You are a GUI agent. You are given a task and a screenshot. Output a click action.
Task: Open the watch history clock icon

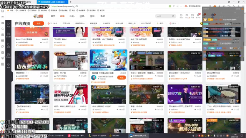(181, 16)
